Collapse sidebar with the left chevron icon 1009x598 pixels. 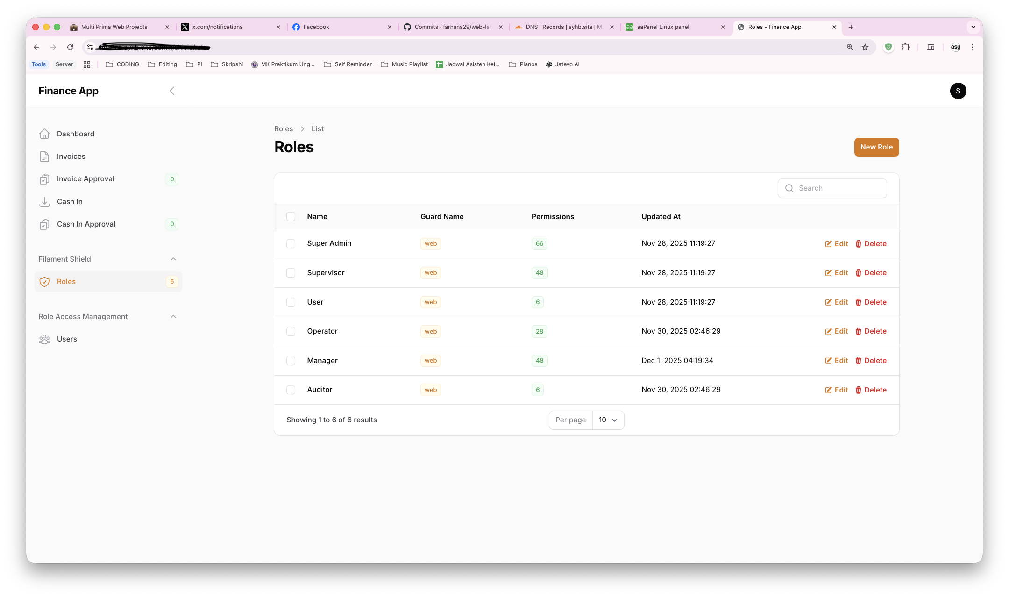(172, 91)
